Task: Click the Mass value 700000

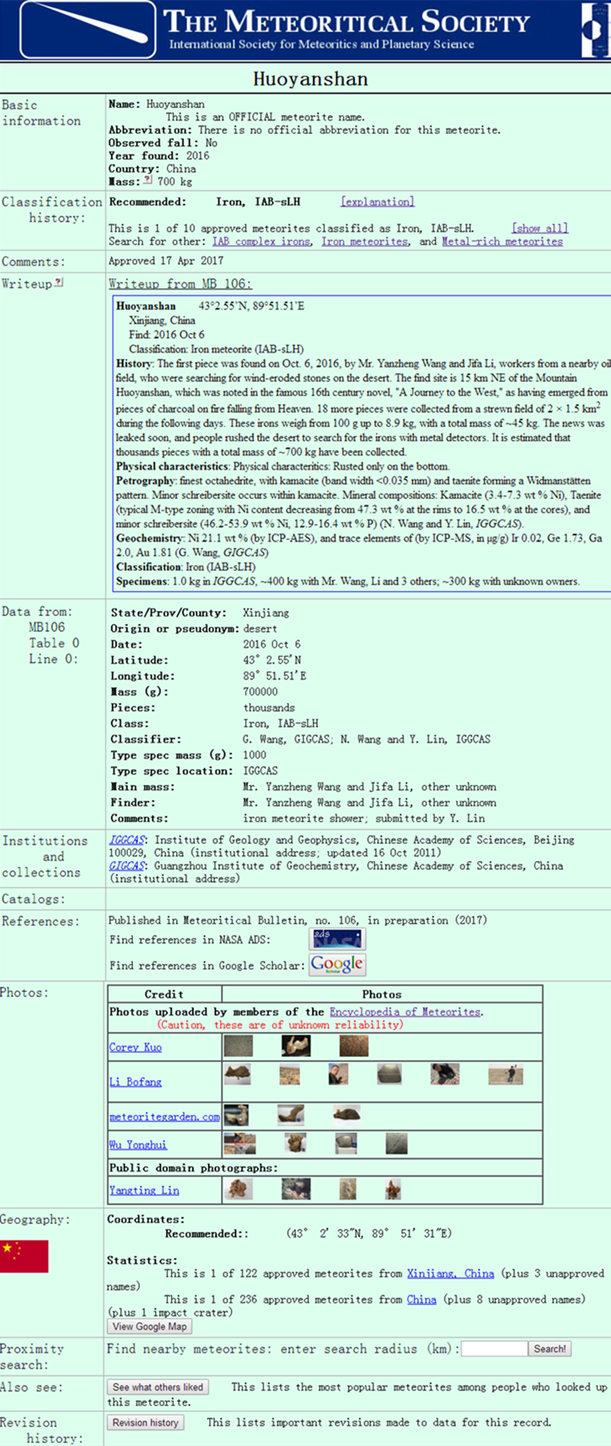Action: click(x=260, y=692)
